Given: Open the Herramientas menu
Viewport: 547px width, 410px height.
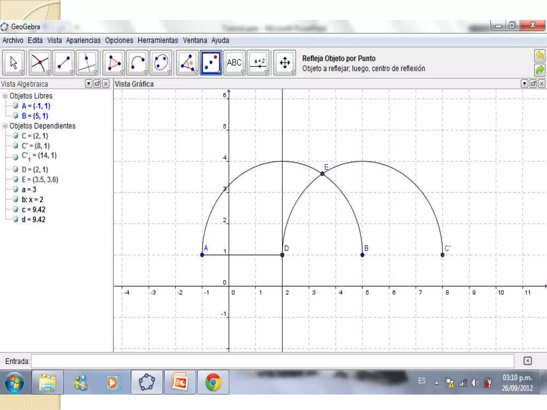Looking at the screenshot, I should tap(158, 40).
